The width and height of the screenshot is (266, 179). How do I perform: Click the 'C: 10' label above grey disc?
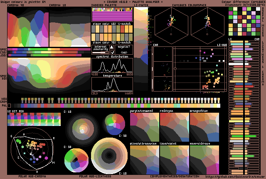[x=68, y=111]
